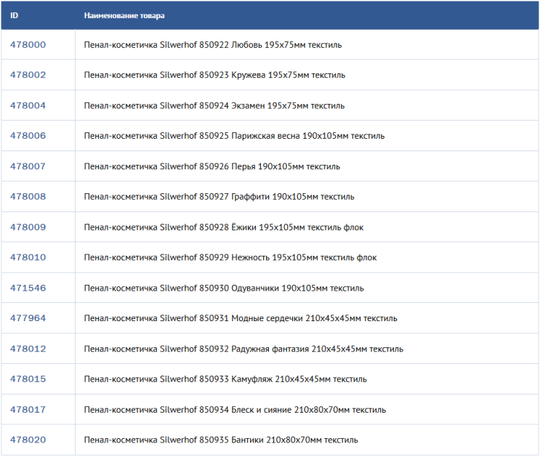Click the ID column header
This screenshot has width=540, height=457.
(x=14, y=15)
